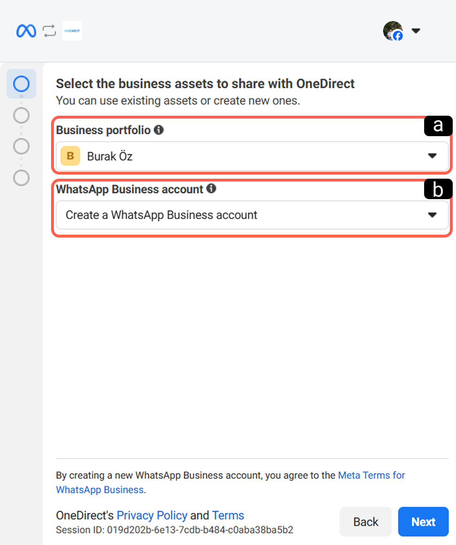
Task: Select the third step circle in sidebar
Action: (x=21, y=146)
